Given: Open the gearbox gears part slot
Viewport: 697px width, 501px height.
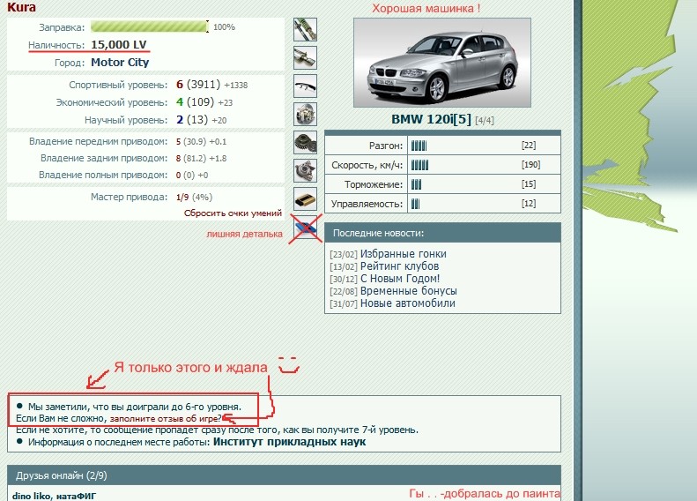Looking at the screenshot, I should coord(306,142).
